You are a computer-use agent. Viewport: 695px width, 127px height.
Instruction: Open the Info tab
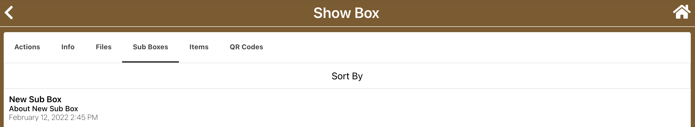[x=68, y=47]
